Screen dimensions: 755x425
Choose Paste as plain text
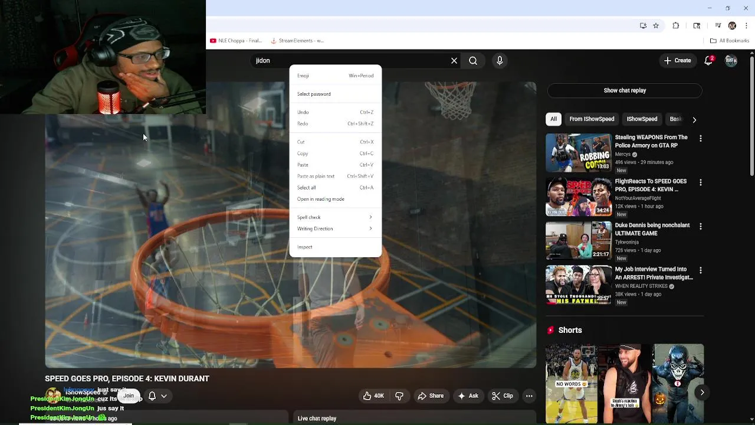tap(335, 176)
